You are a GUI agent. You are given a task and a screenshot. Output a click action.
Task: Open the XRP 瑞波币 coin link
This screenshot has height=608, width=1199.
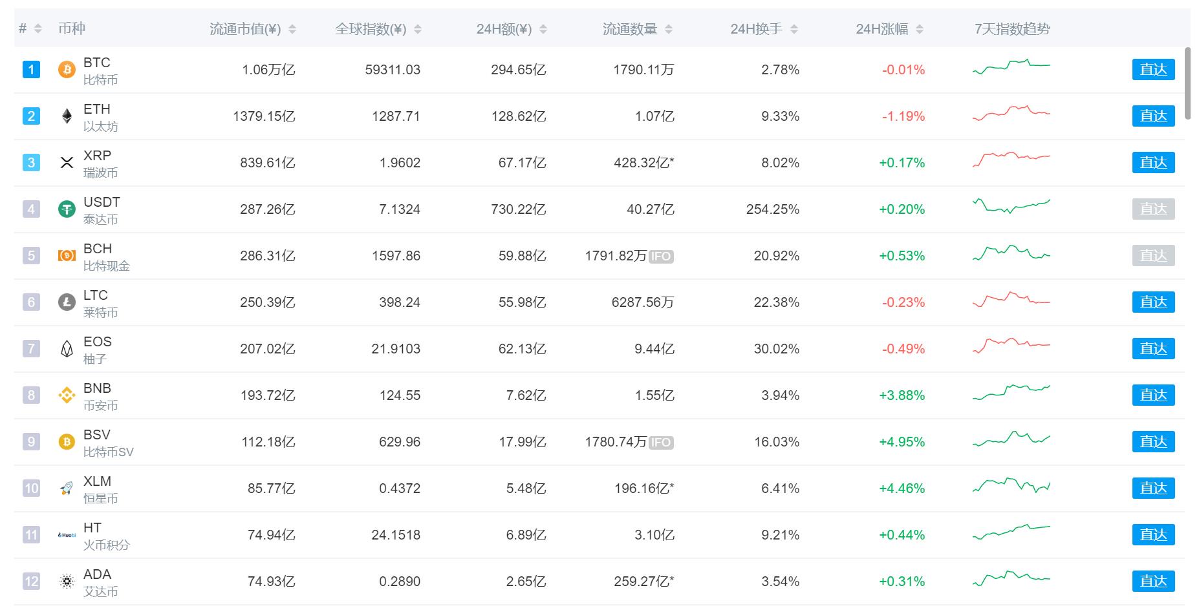point(100,163)
